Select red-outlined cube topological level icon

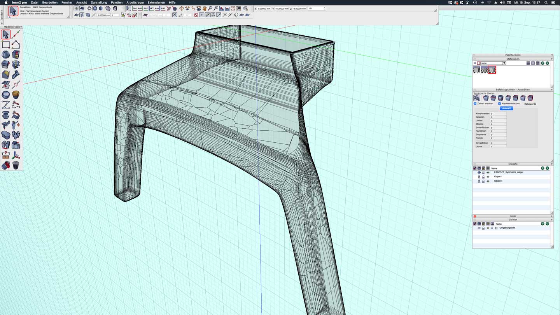530,98
